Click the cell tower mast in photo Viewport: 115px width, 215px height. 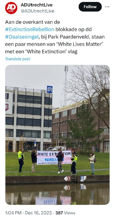click(66, 86)
